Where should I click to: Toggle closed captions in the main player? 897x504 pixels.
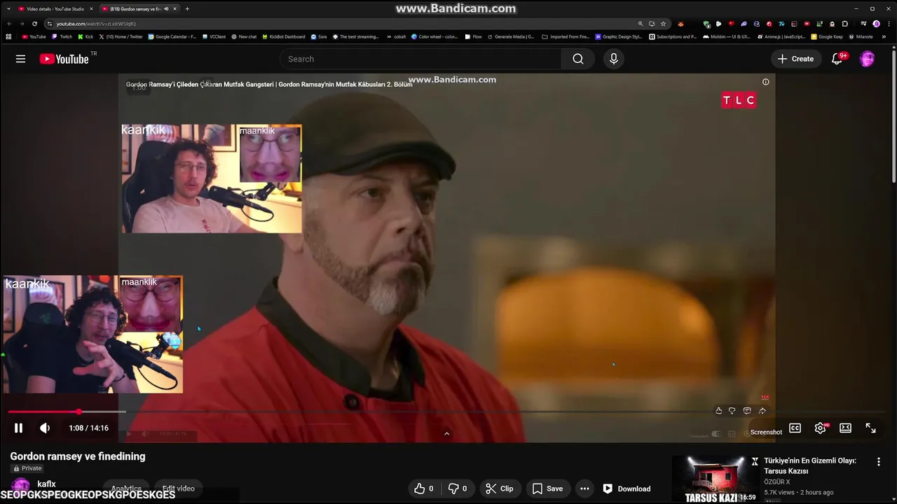795,428
